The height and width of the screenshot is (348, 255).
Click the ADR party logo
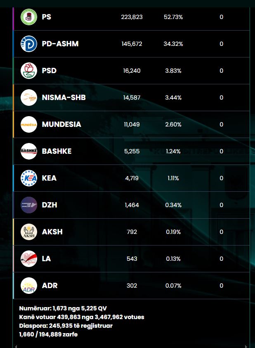pyautogui.click(x=29, y=286)
